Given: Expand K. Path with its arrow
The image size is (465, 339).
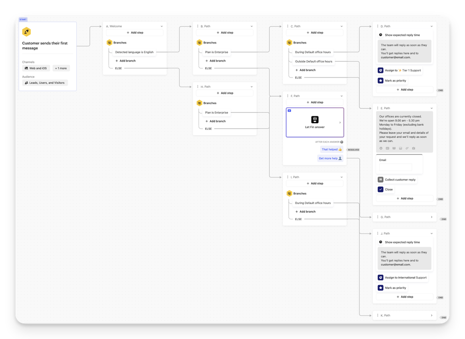Looking at the screenshot, I should point(431,315).
